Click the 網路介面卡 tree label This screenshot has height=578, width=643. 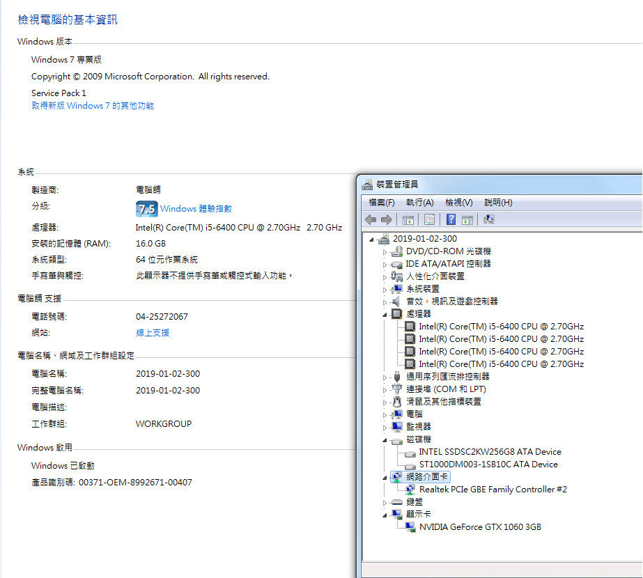tap(427, 477)
